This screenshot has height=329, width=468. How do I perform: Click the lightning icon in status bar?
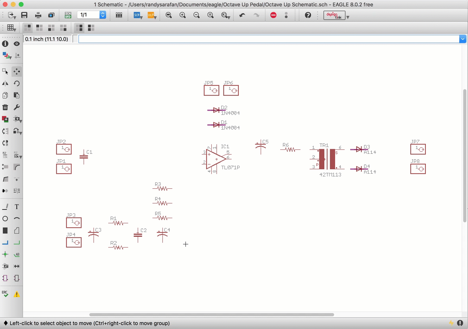coord(451,323)
